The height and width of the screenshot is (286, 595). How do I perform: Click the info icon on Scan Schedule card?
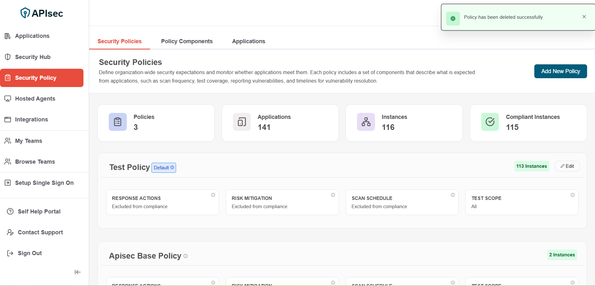(453, 195)
